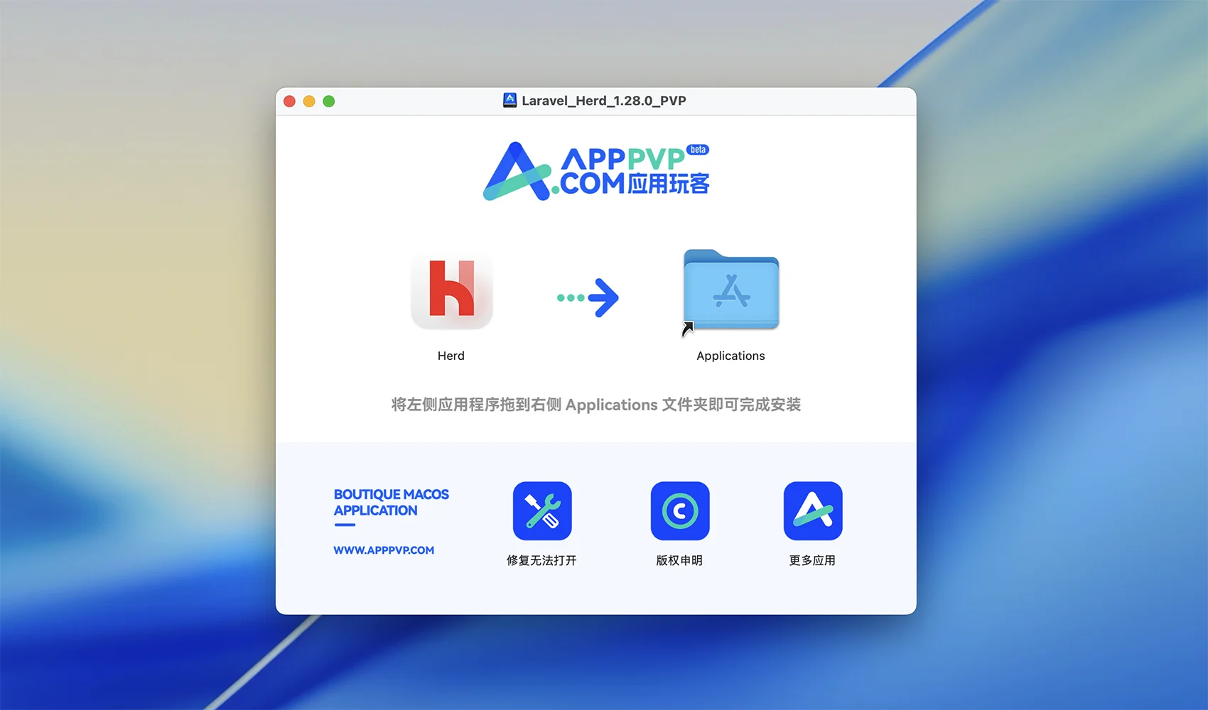Open the WWW.APPPVP.COM link
Image resolution: width=1208 pixels, height=710 pixels.
(384, 550)
